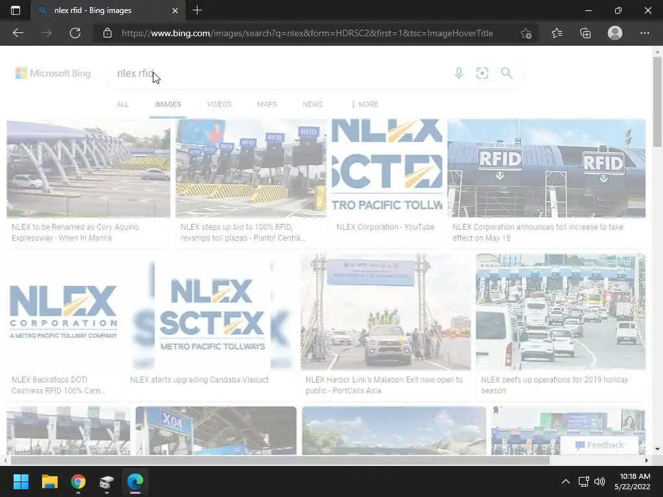
Task: Click the horizontal page scrollbar
Action: tap(280, 460)
